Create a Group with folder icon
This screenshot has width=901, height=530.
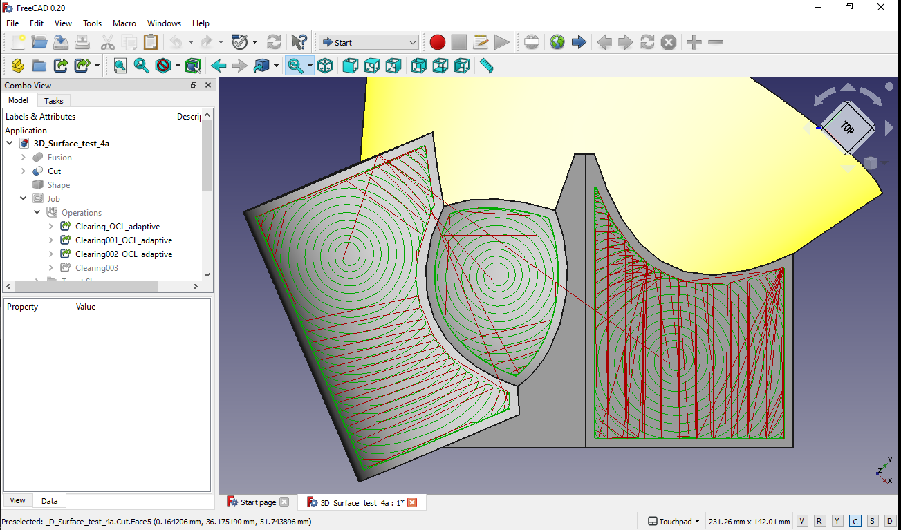[39, 66]
